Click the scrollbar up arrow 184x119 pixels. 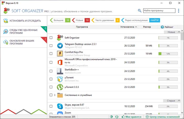pyautogui.click(x=182, y=31)
